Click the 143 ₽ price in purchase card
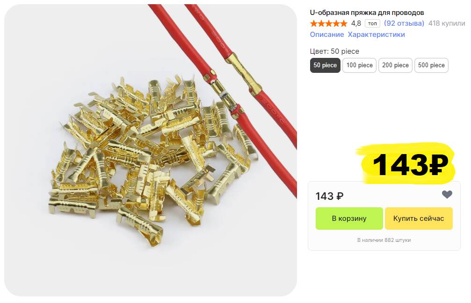Screen dimensions: 471x303 (x=329, y=196)
